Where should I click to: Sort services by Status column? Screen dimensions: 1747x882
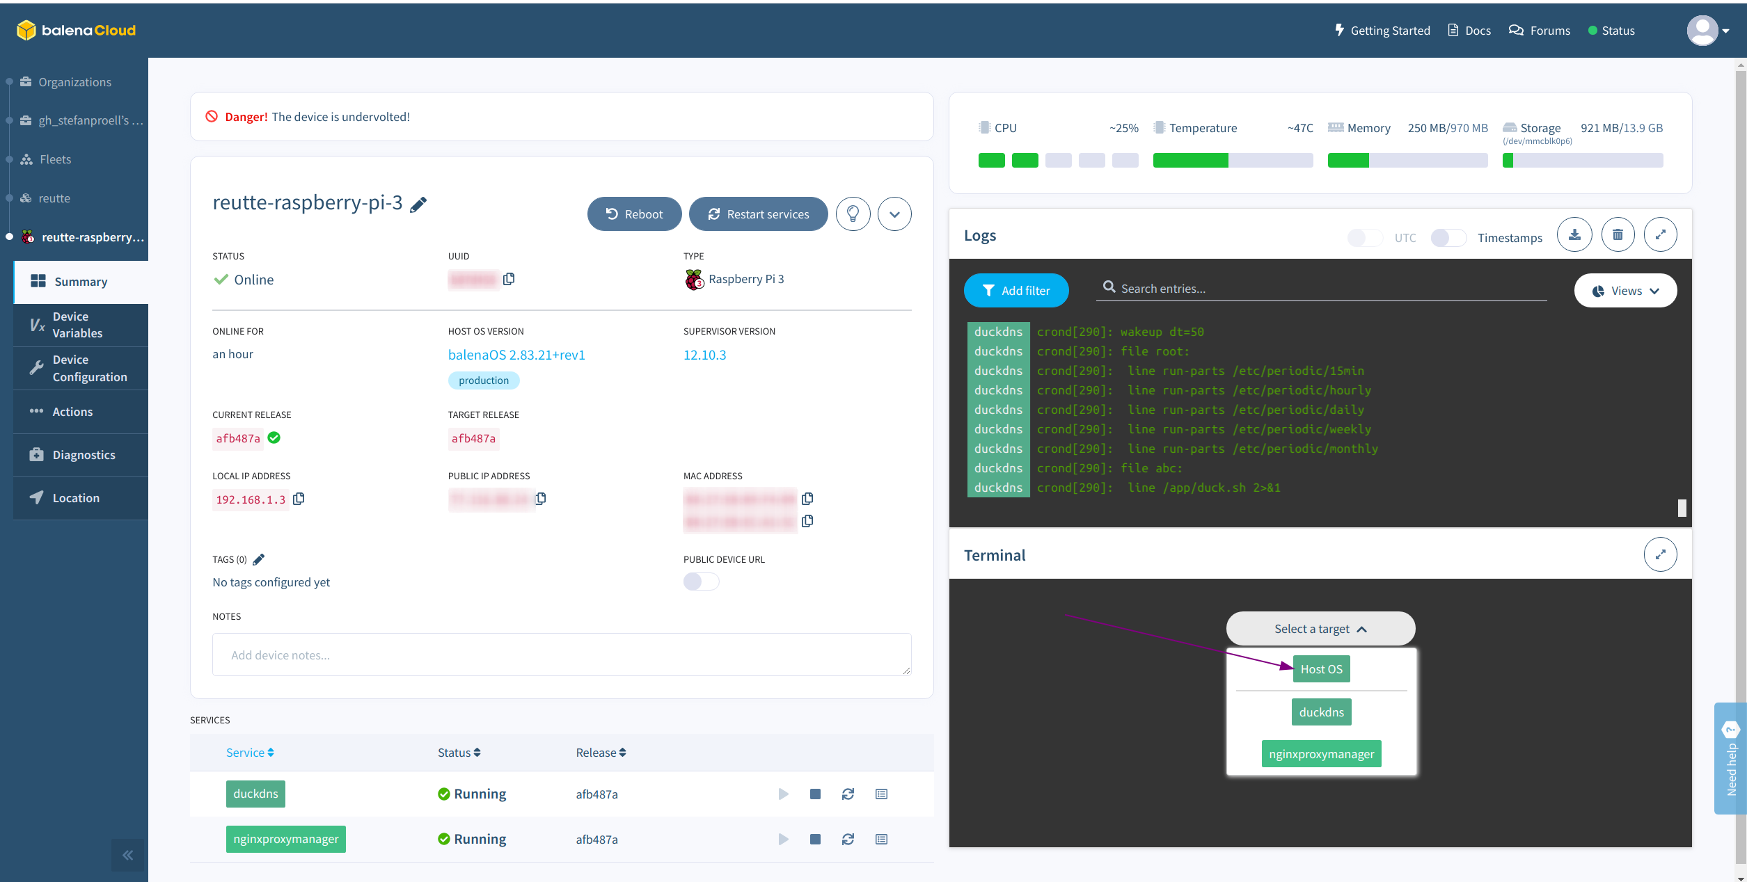(459, 753)
